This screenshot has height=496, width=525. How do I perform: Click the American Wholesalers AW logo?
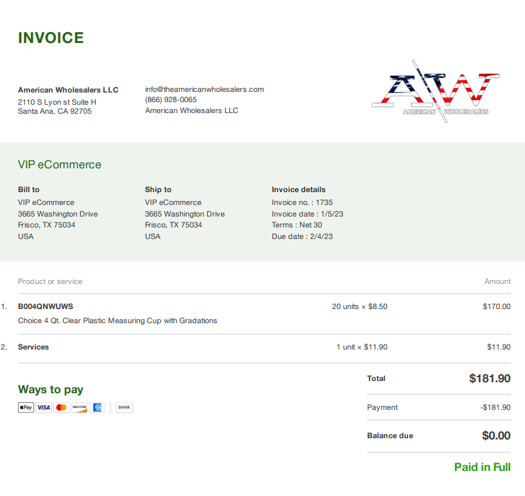(x=435, y=92)
